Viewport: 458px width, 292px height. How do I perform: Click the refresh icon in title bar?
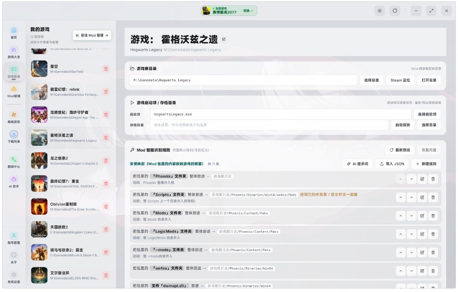tap(395, 11)
